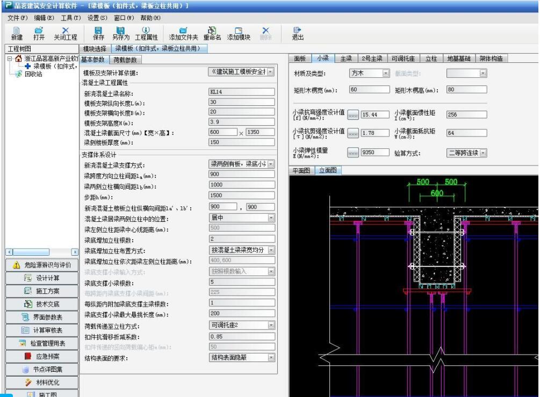The image size is (540, 397).
Task: Open the 荷载传递至立柱方式 dropdown
Action: [271, 325]
